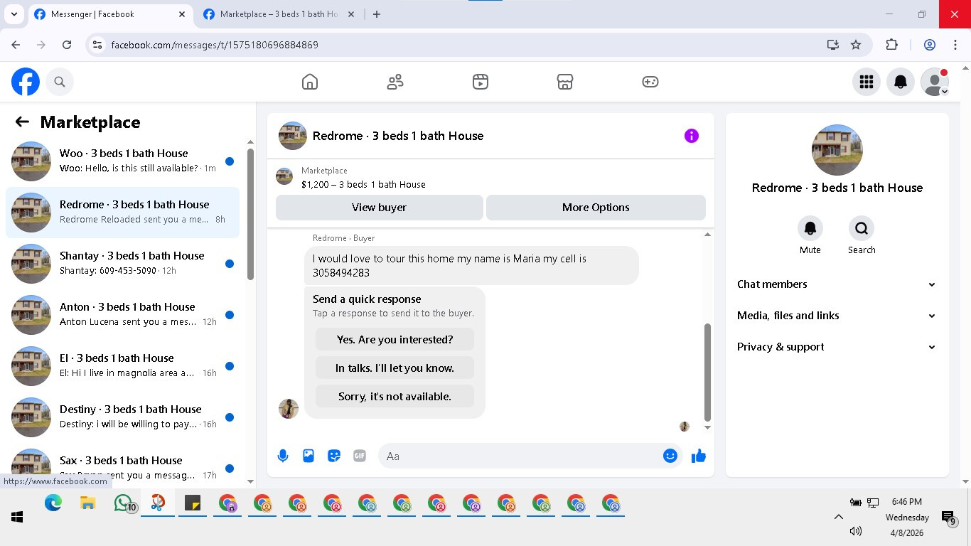Screen dimensions: 971x546
Task: Search within the conversation
Action: tap(862, 228)
